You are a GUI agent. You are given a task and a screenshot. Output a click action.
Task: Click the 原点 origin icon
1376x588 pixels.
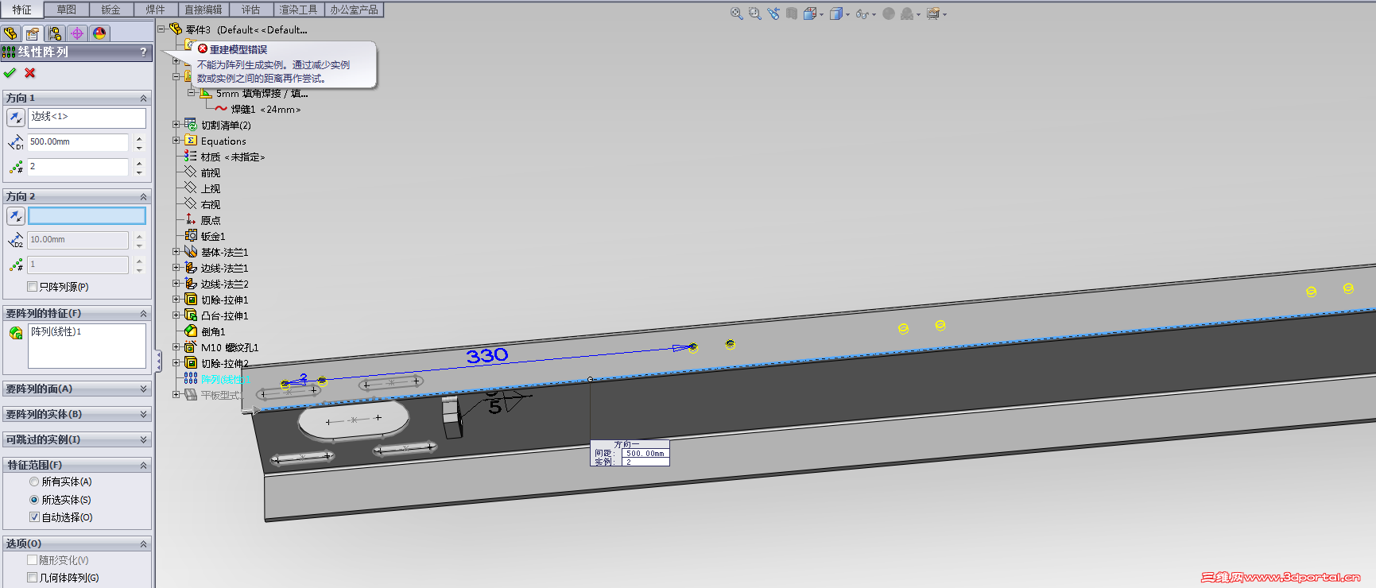coord(191,220)
